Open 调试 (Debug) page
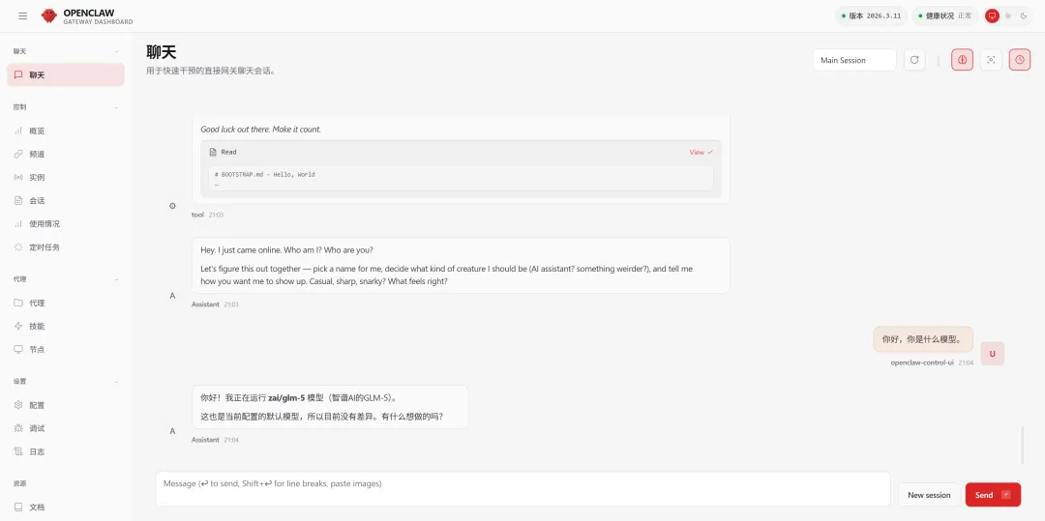This screenshot has width=1045, height=521. [x=37, y=428]
